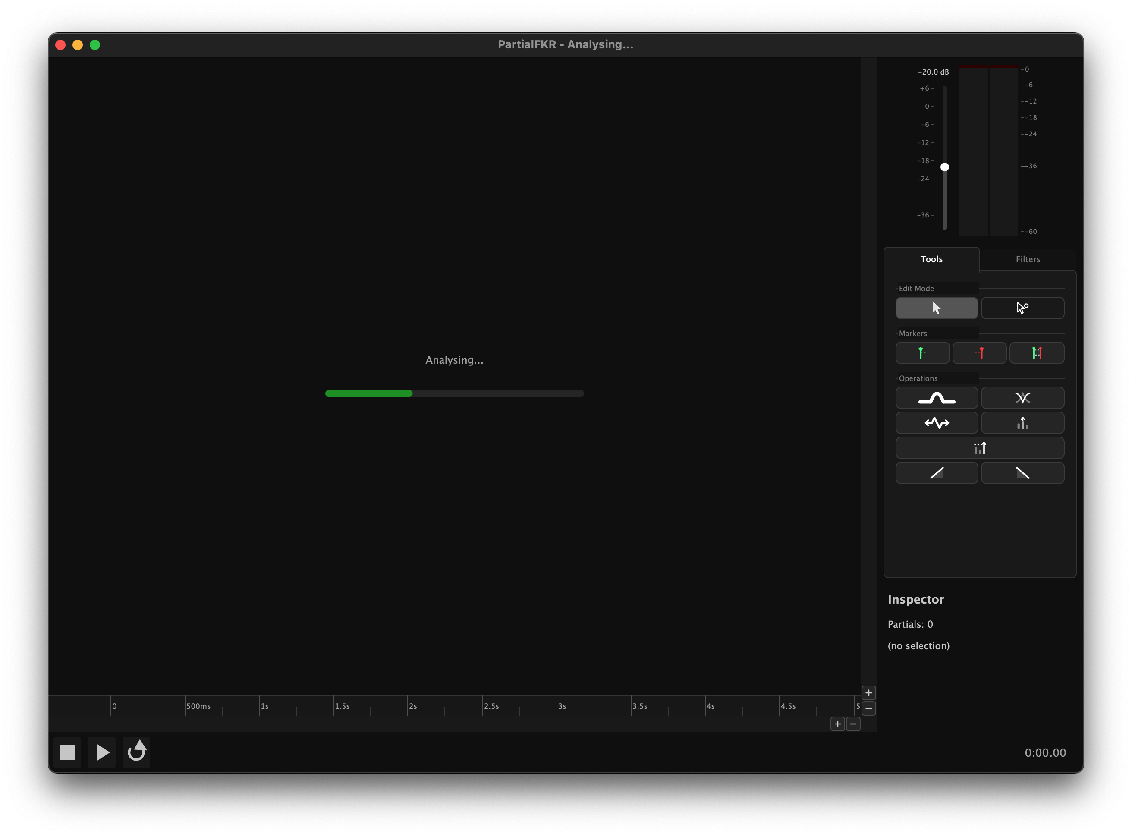Click the 4s mark on the timeline ruler
The height and width of the screenshot is (837, 1132).
710,706
